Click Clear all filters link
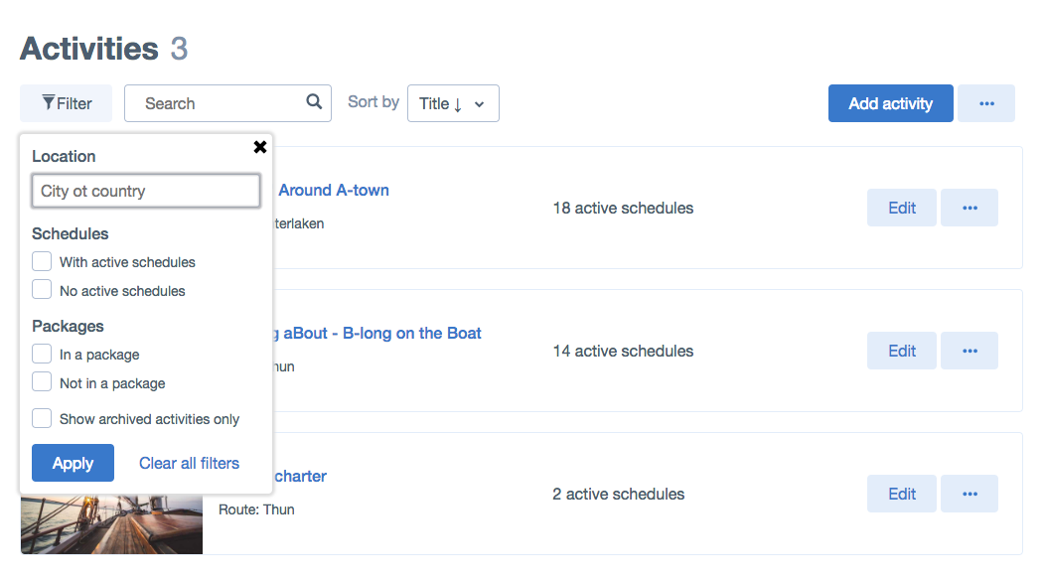This screenshot has width=1044, height=580. pos(189,463)
